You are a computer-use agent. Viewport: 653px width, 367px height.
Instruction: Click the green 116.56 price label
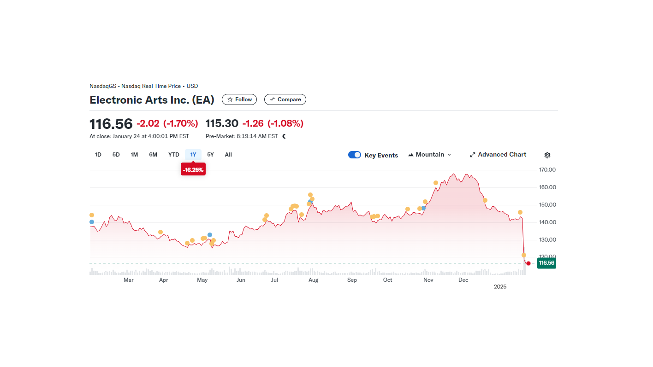click(546, 263)
